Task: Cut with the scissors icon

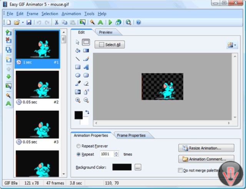Action: [x=57, y=22]
